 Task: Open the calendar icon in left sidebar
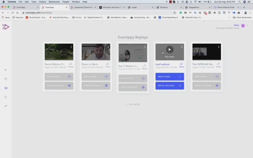tap(6, 79)
